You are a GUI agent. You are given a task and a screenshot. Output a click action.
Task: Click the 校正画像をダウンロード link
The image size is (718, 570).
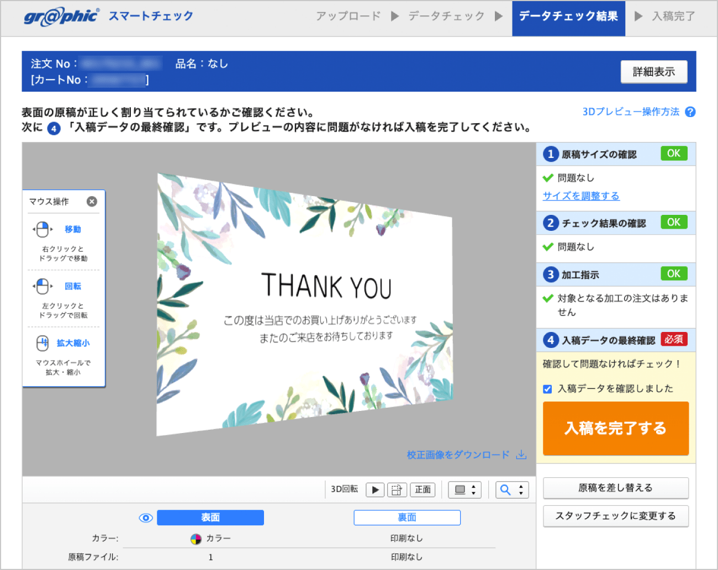click(x=458, y=455)
